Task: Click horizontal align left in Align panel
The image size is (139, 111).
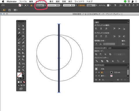Action: [96, 29]
